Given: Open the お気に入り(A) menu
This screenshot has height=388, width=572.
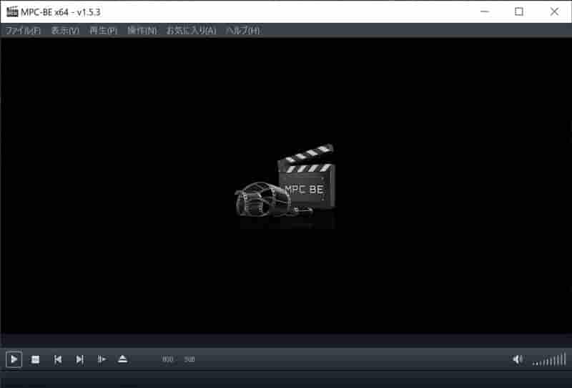Looking at the screenshot, I should tap(191, 31).
